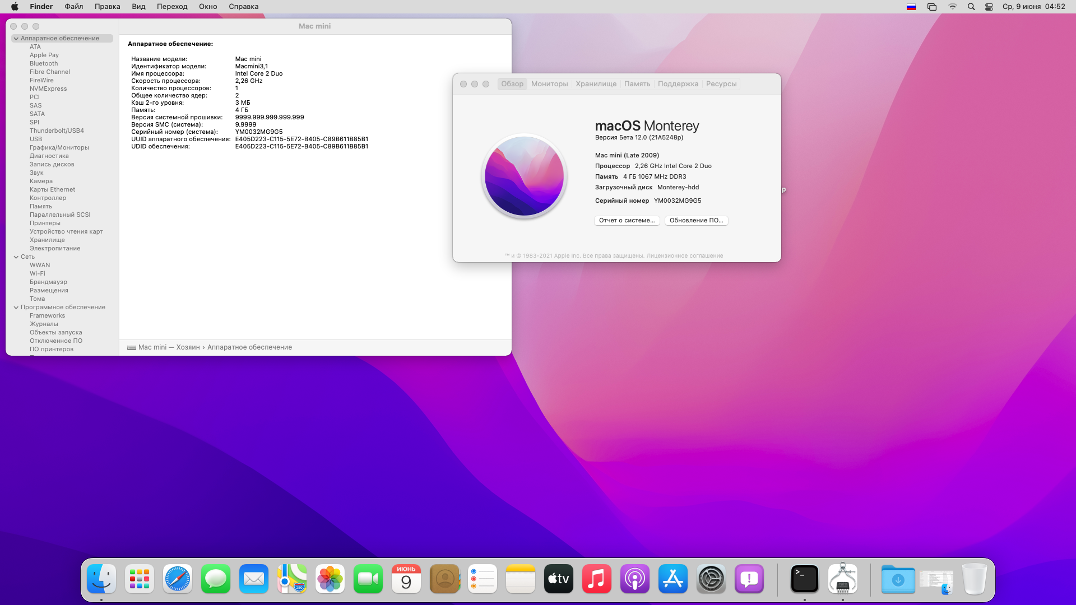The image size is (1076, 605).
Task: Open the Downloads folder in dock
Action: (x=897, y=579)
